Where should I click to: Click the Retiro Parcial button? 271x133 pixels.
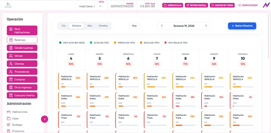coord(196,5)
